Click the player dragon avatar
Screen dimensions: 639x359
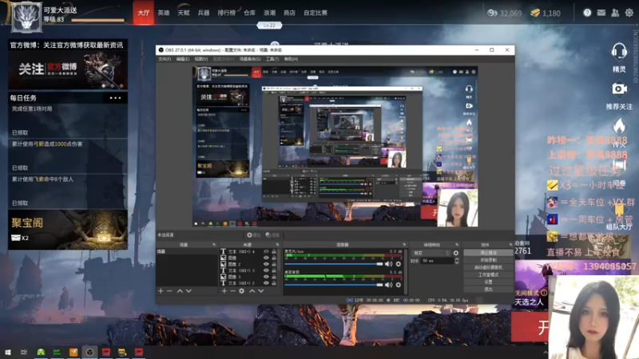pyautogui.click(x=26, y=17)
